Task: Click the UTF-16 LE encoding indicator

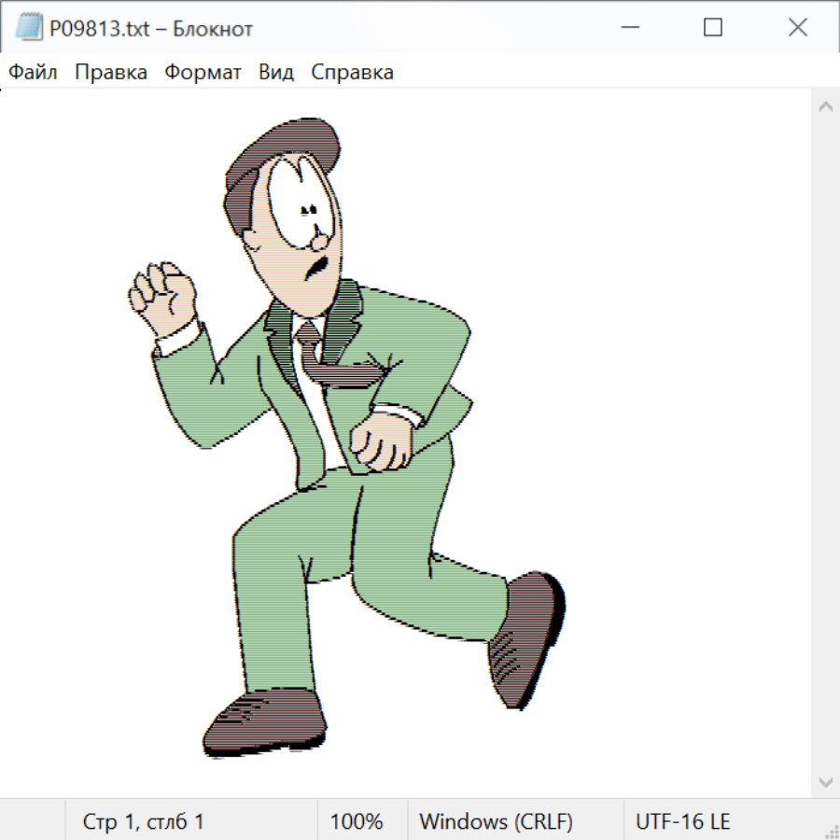Action: 682,821
